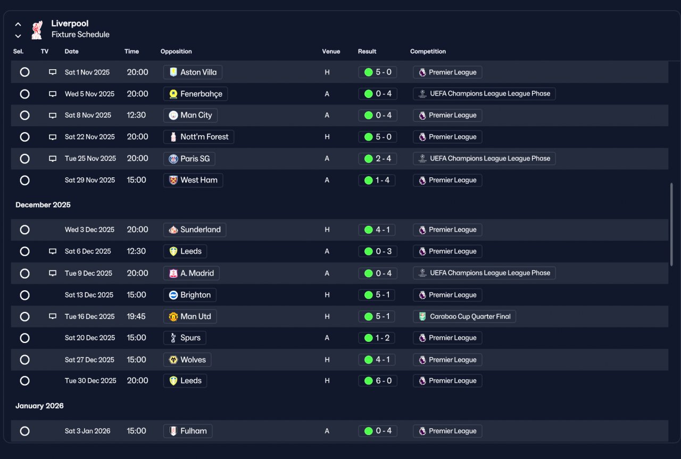Click the Paris SG club badge
The image size is (681, 459).
(x=173, y=159)
